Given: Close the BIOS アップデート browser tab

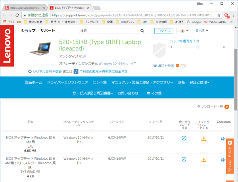Looking at the screenshot, I should (x=88, y=8).
